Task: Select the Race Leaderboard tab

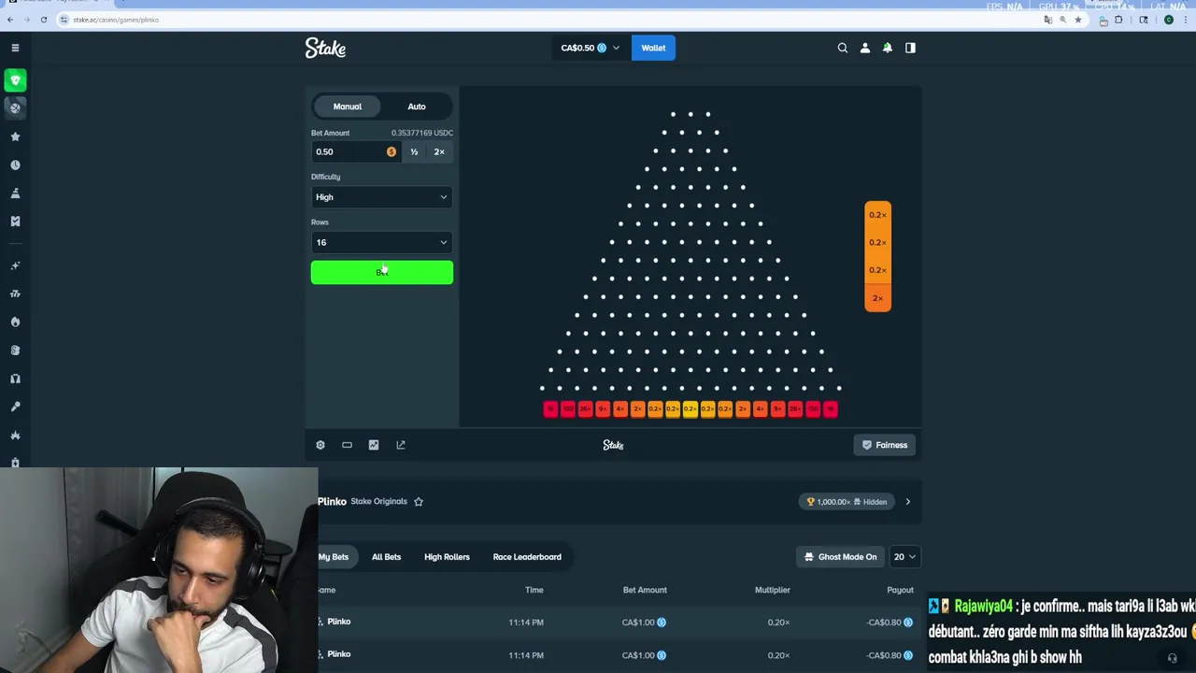Action: pyautogui.click(x=527, y=557)
